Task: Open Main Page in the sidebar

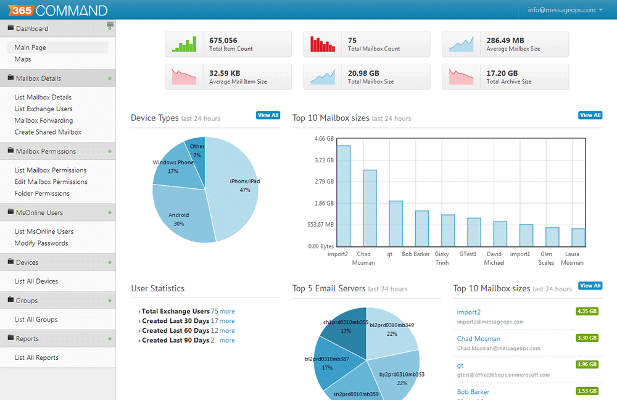Action: coord(30,48)
